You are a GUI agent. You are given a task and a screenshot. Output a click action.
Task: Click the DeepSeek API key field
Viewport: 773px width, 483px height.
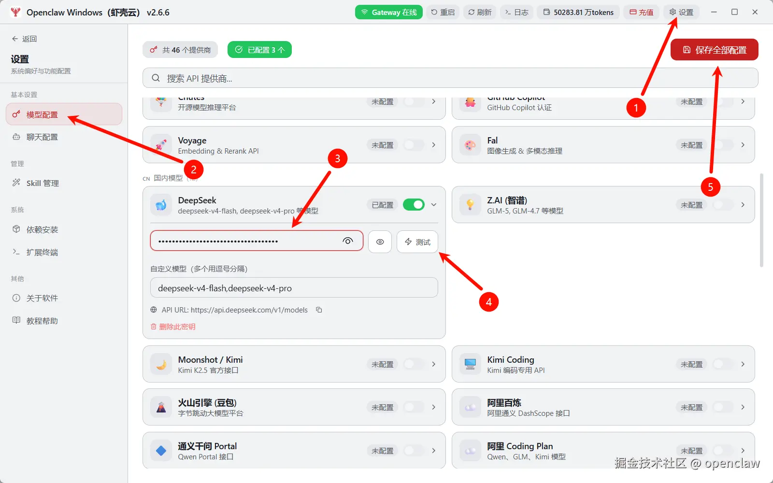pyautogui.click(x=257, y=241)
